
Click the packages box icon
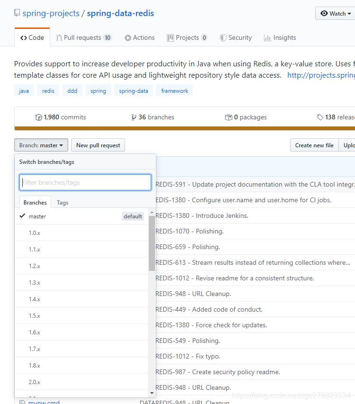(228, 117)
